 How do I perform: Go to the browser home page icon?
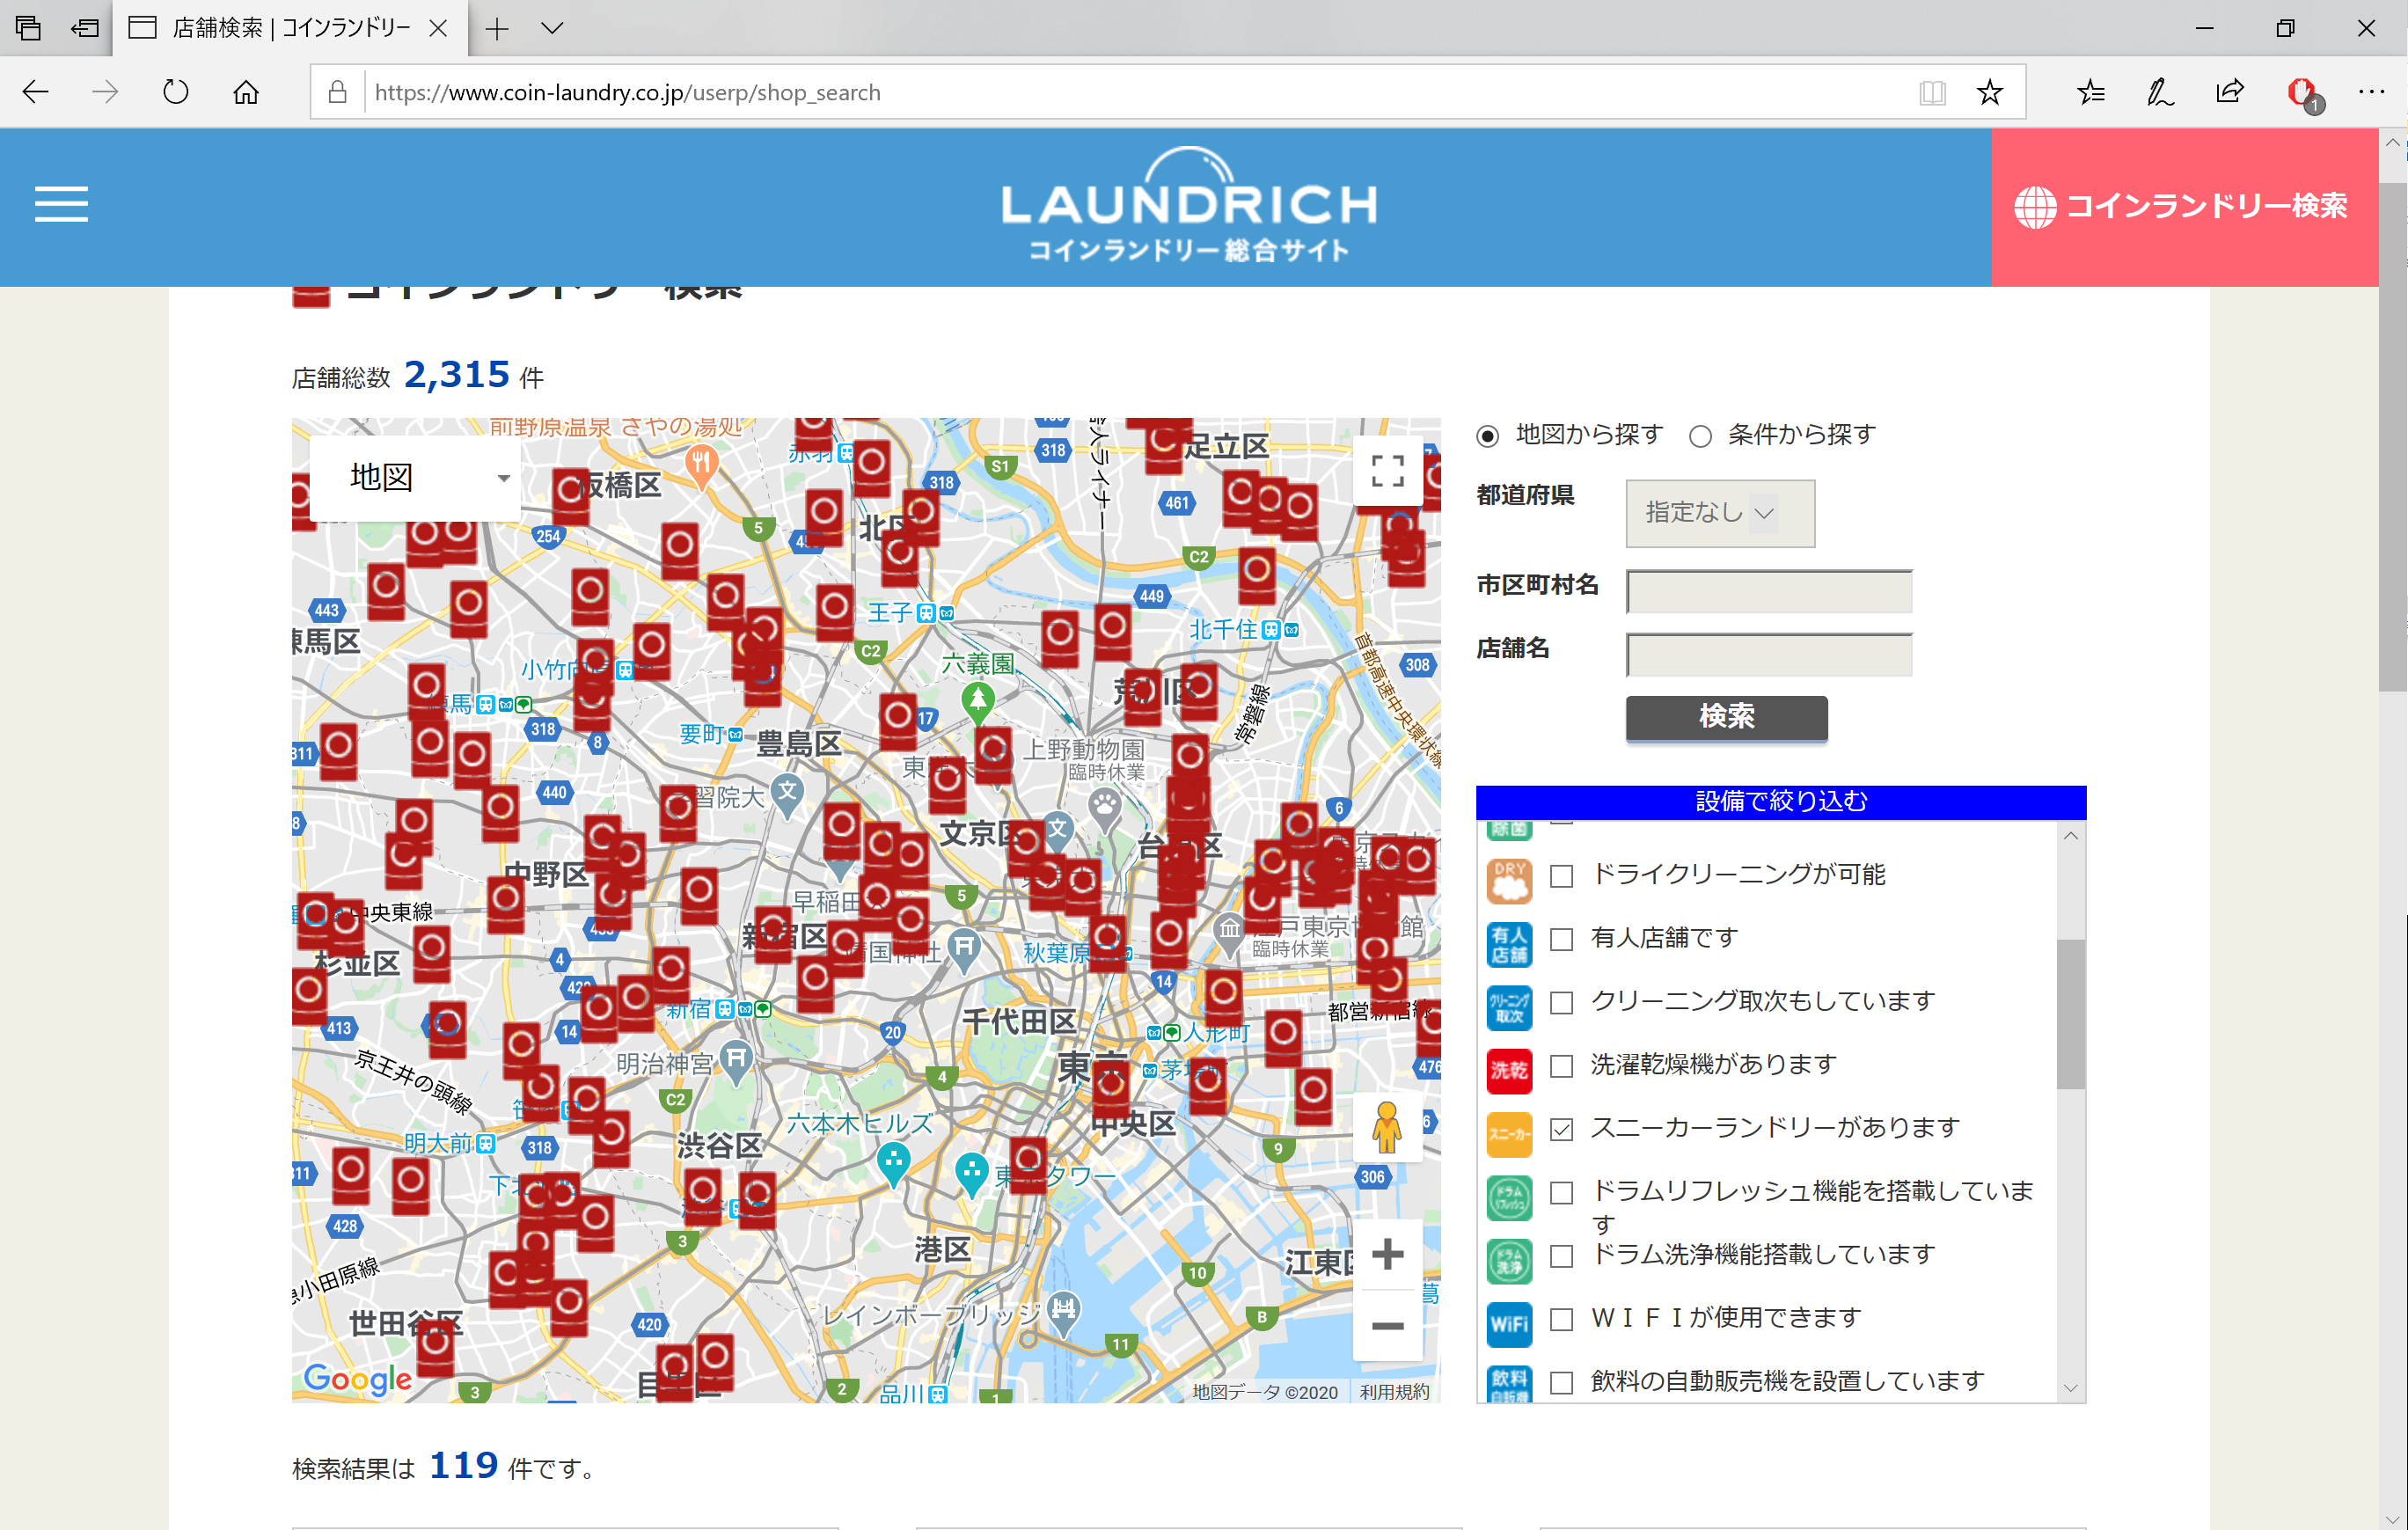(246, 92)
